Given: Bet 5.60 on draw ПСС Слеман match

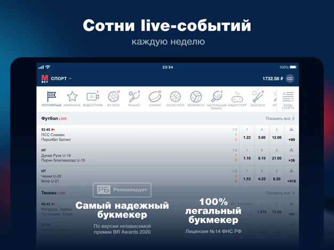Looking at the screenshot, I should click(262, 138).
